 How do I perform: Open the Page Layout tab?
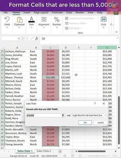[41, 12]
